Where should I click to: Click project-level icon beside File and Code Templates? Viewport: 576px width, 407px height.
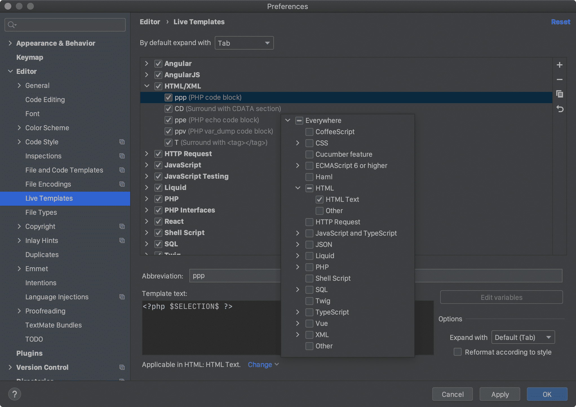(x=122, y=170)
